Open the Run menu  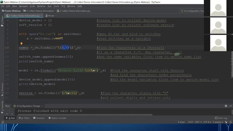click(50, 6)
